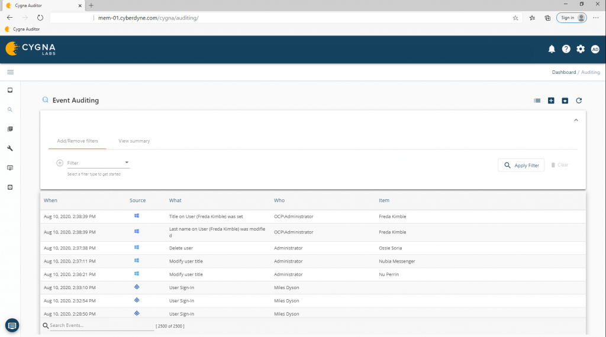Screen dimensions: 606x337
Task: Click the browser Sign in button
Action: (571, 18)
